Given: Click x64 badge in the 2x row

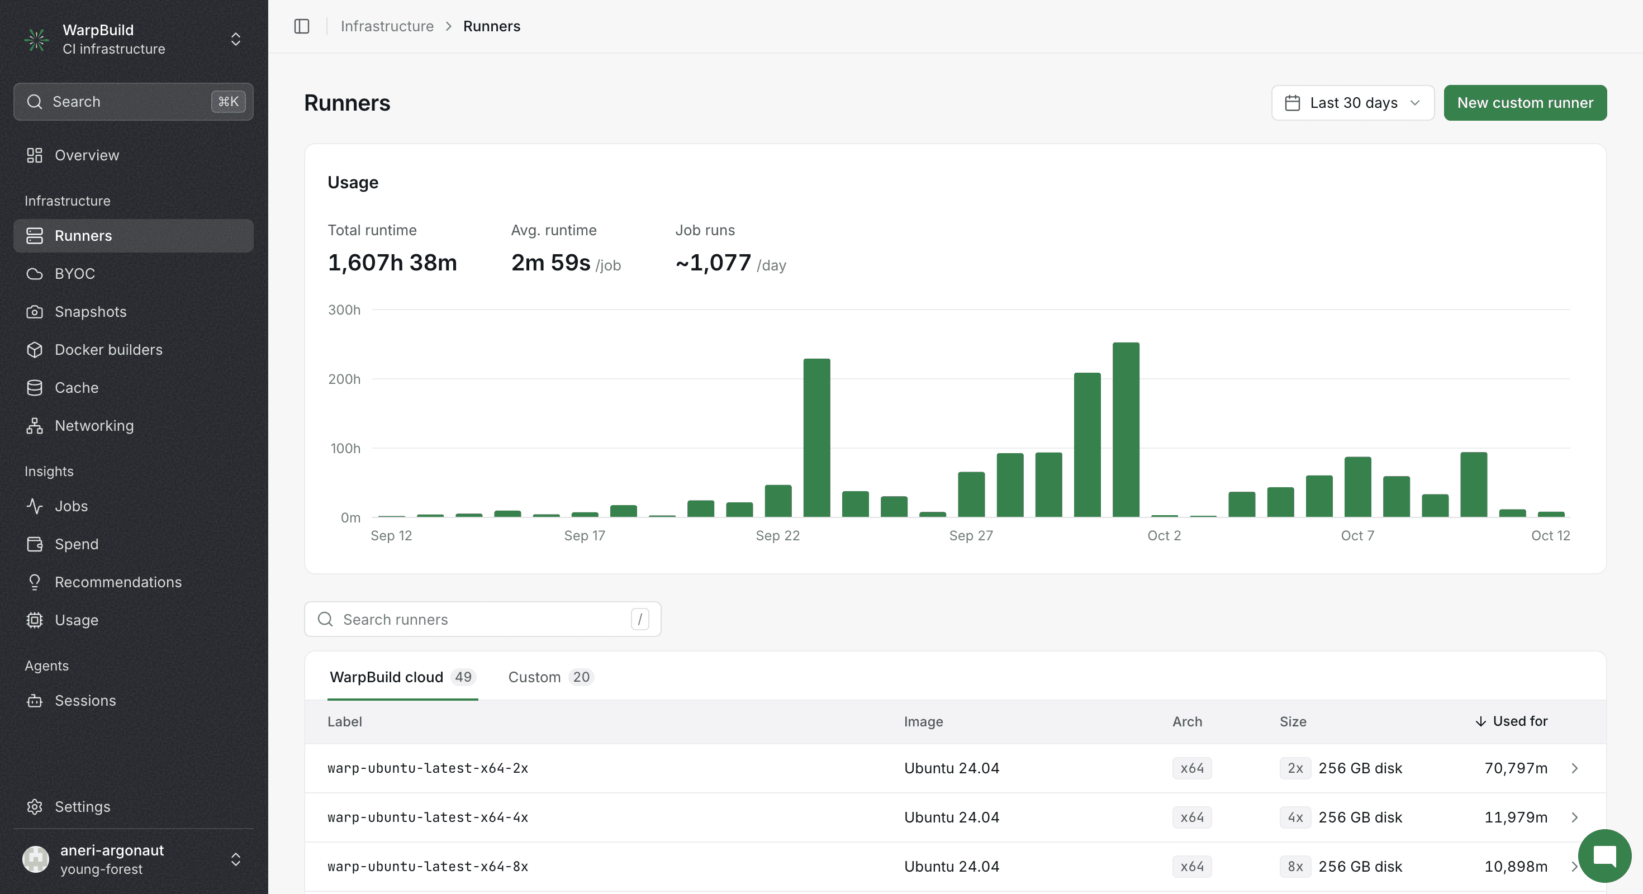Looking at the screenshot, I should [x=1191, y=768].
